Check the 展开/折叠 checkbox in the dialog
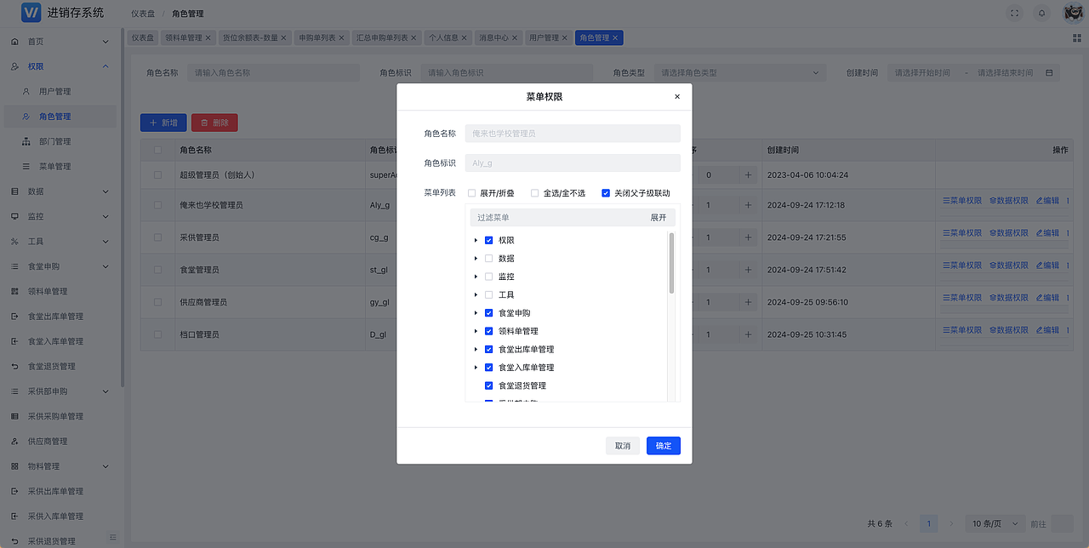 point(473,192)
